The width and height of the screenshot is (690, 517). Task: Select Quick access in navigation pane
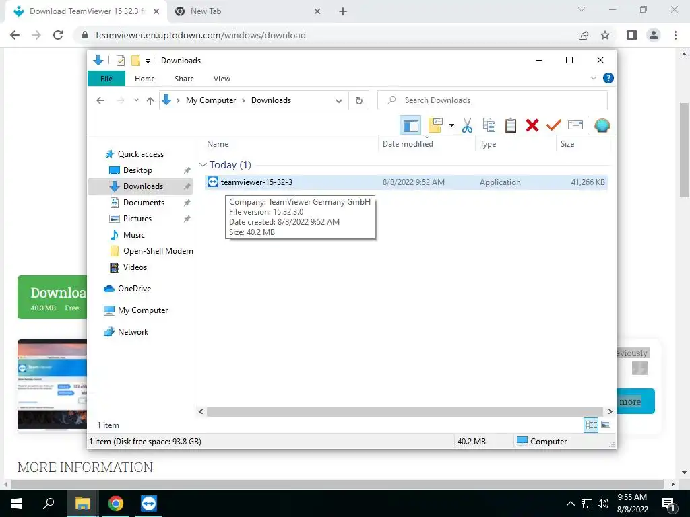point(134,154)
